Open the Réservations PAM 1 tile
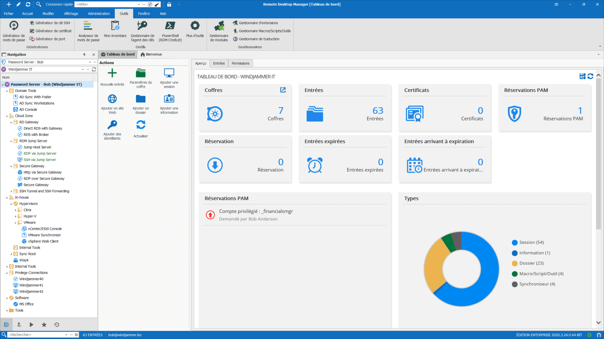 pos(545,108)
